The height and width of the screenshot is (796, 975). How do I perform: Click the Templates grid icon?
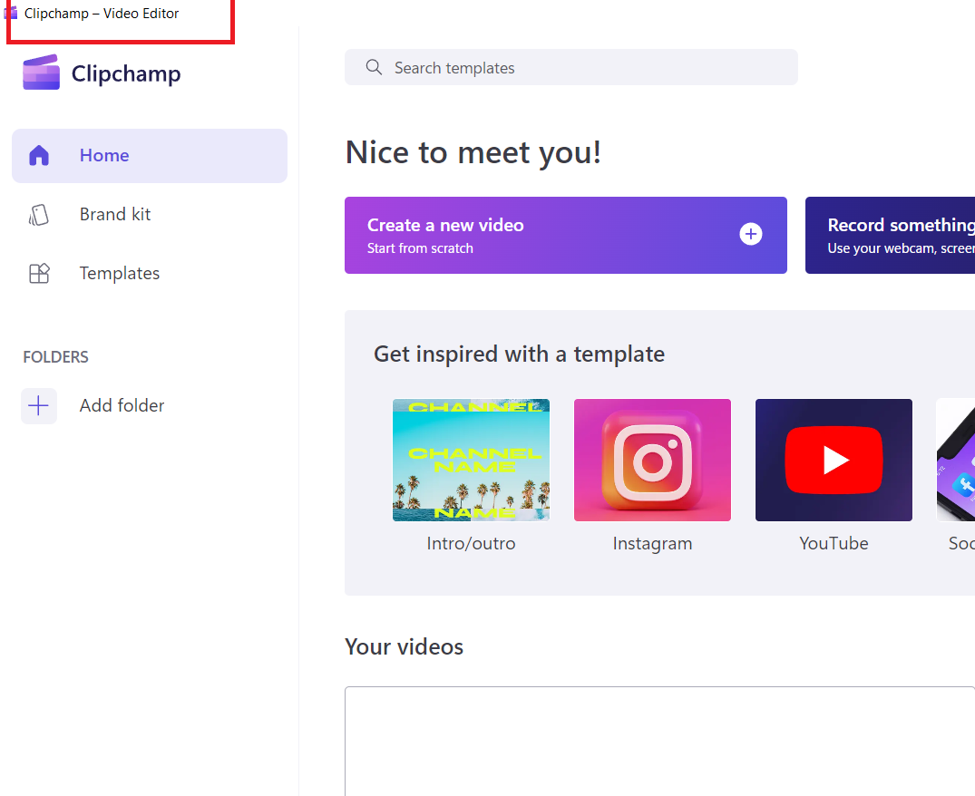coord(39,274)
